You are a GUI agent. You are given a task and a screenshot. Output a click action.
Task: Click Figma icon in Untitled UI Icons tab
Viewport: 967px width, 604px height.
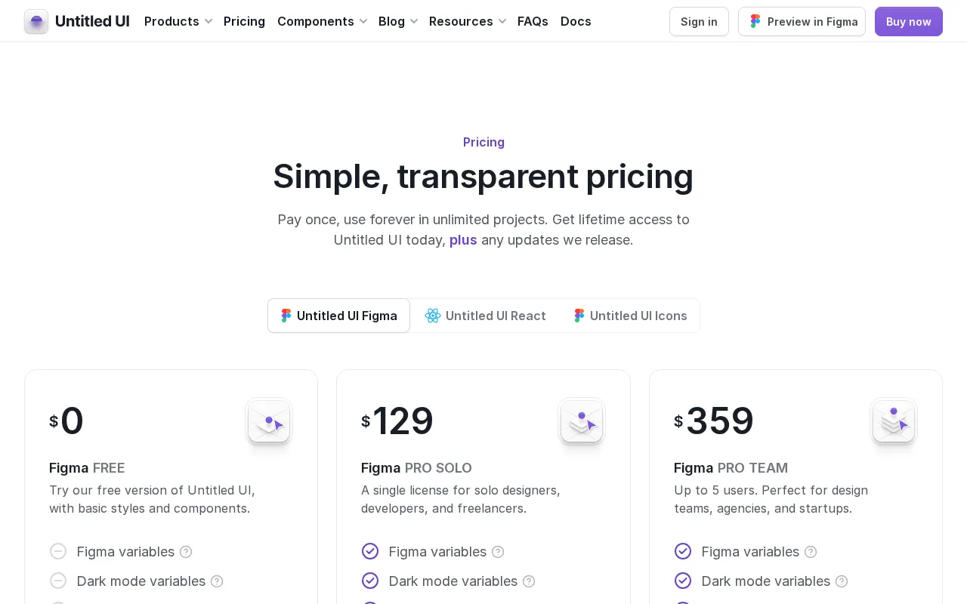[x=579, y=316]
